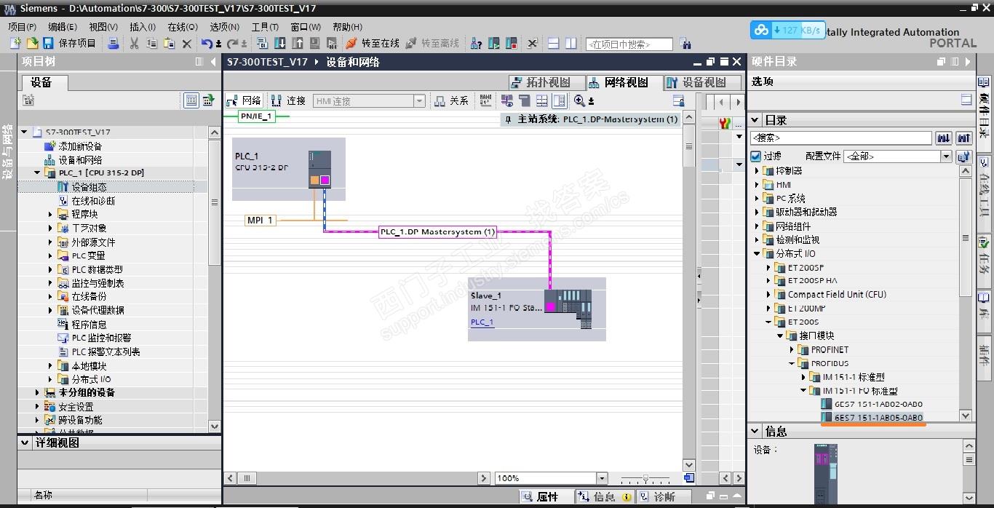994x508 pixels.
Task: Click the compile icon in toolbar
Action: (262, 44)
